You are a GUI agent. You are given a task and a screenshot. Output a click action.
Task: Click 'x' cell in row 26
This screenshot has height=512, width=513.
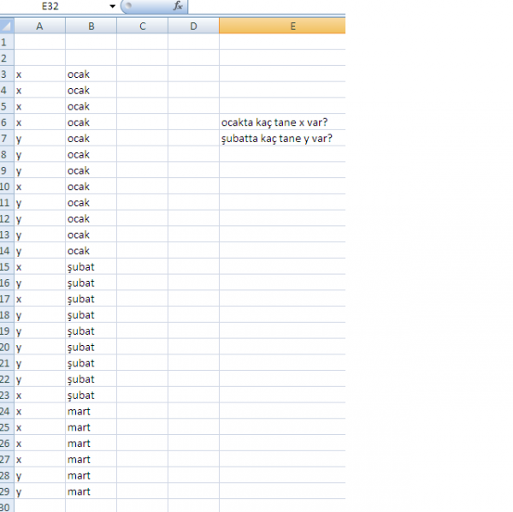click(39, 444)
